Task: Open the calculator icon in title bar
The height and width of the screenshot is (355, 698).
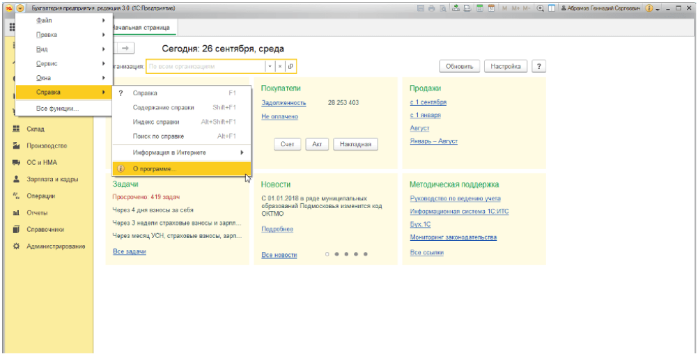Action: (x=481, y=8)
